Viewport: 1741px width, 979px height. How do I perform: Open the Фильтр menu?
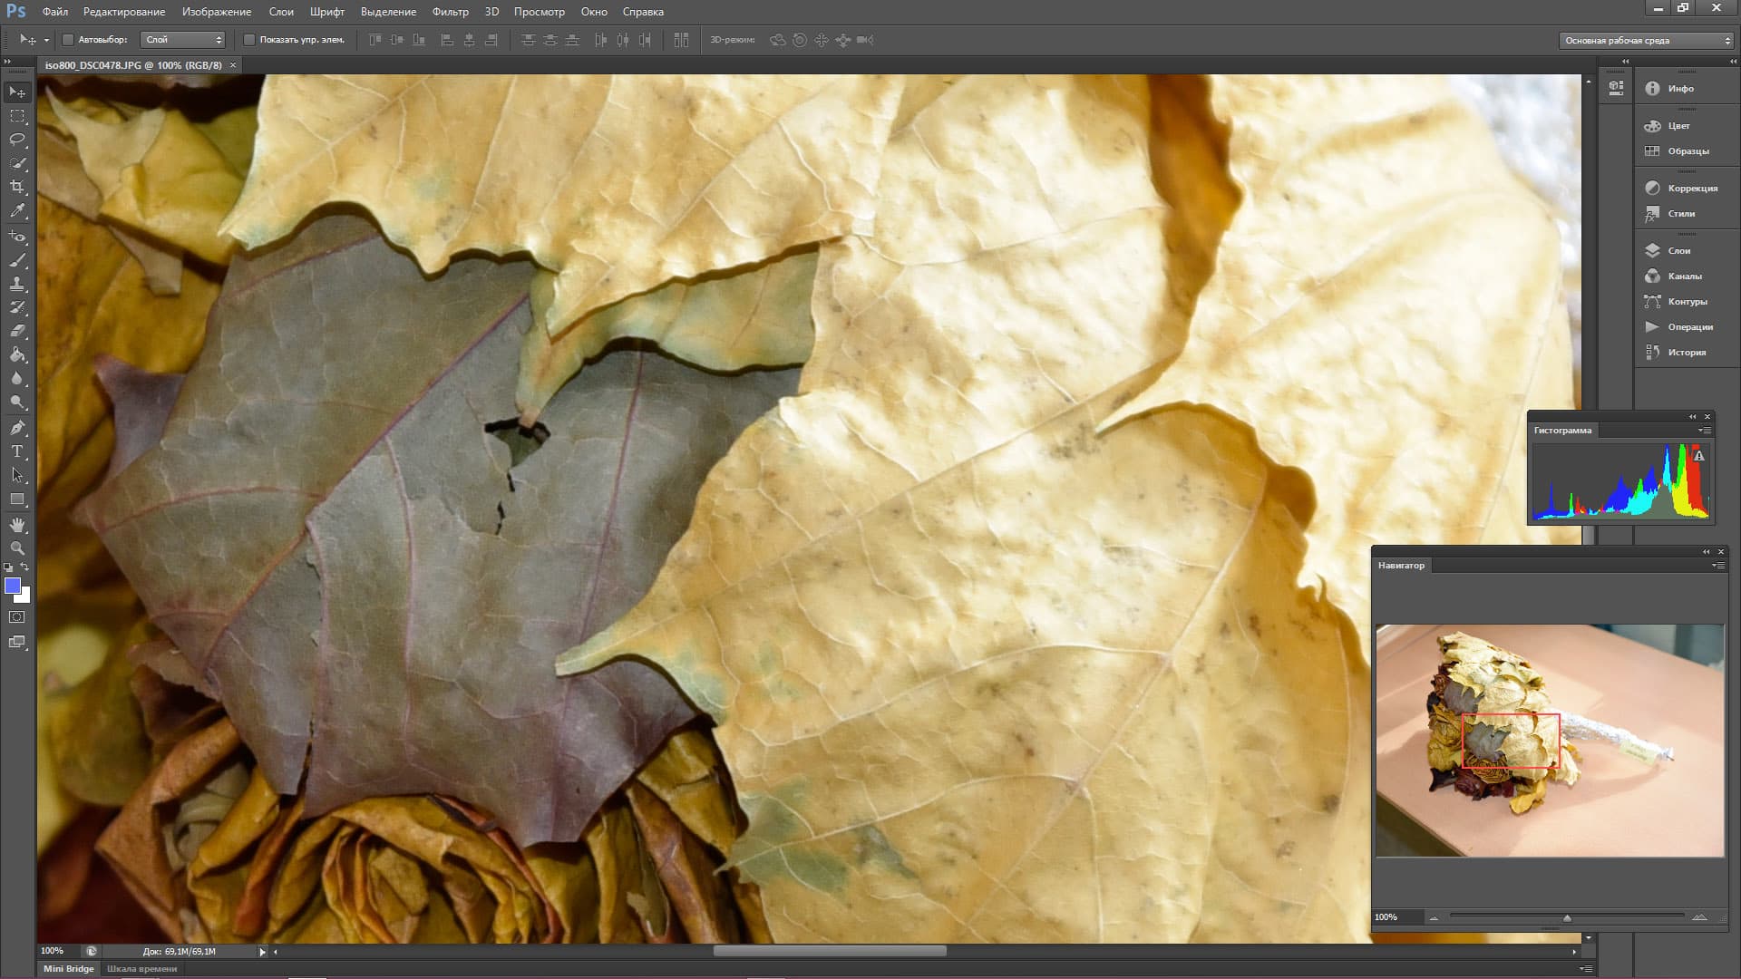[450, 12]
